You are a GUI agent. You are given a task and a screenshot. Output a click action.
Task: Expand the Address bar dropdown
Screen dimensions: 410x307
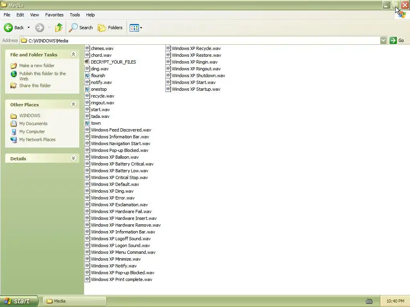(383, 40)
